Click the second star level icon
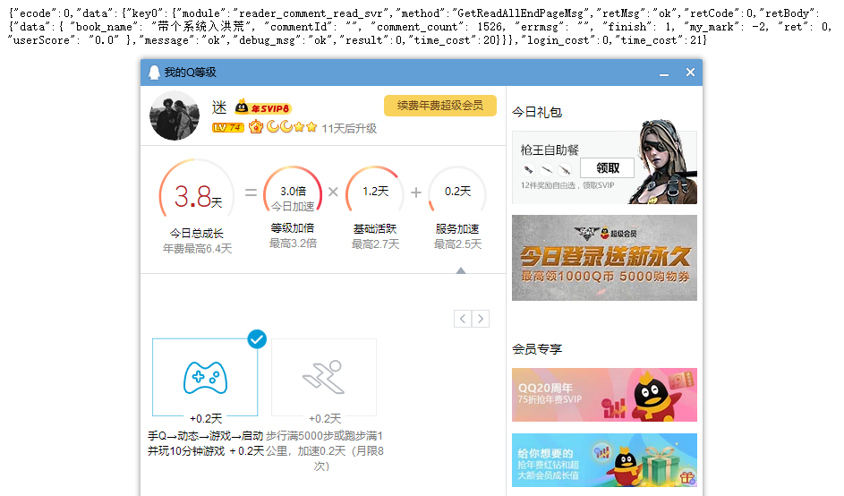This screenshot has width=844, height=496. pos(311,127)
